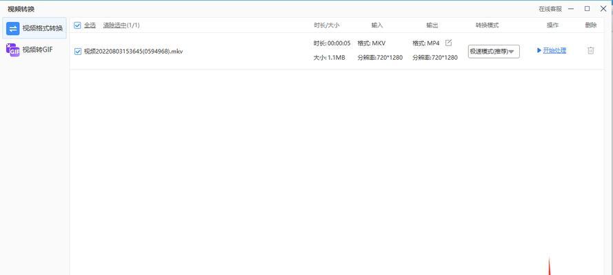Click 开始处理 to start conversion
This screenshot has height=275, width=613.
coord(554,50)
